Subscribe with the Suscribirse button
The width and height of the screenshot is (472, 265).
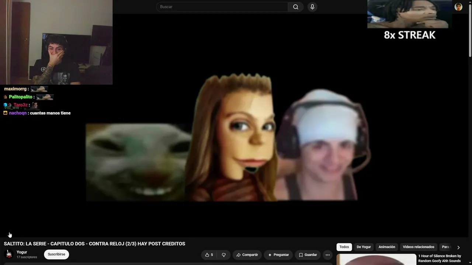click(56, 254)
